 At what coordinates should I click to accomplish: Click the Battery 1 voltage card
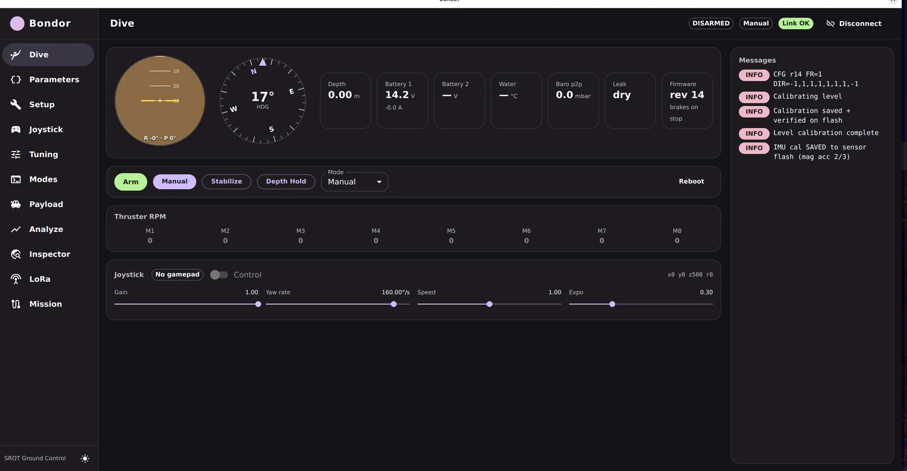click(x=403, y=101)
